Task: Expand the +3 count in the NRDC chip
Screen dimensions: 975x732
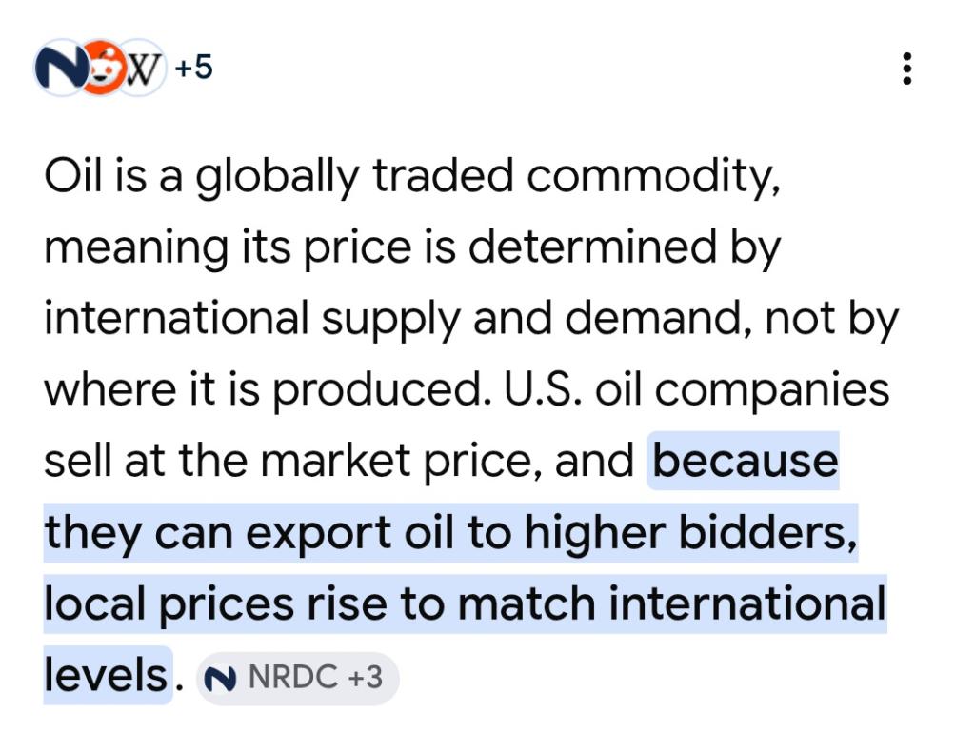Action: coord(365,677)
